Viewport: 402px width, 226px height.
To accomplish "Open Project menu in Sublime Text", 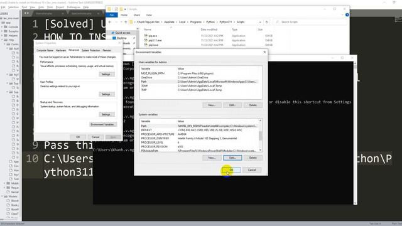I will pyautogui.click(x=60, y=7).
